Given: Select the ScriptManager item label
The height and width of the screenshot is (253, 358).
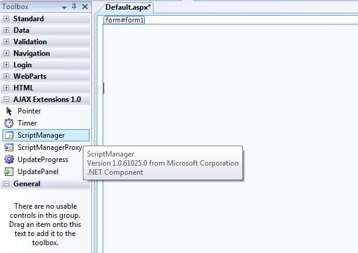Looking at the screenshot, I should [x=41, y=135].
